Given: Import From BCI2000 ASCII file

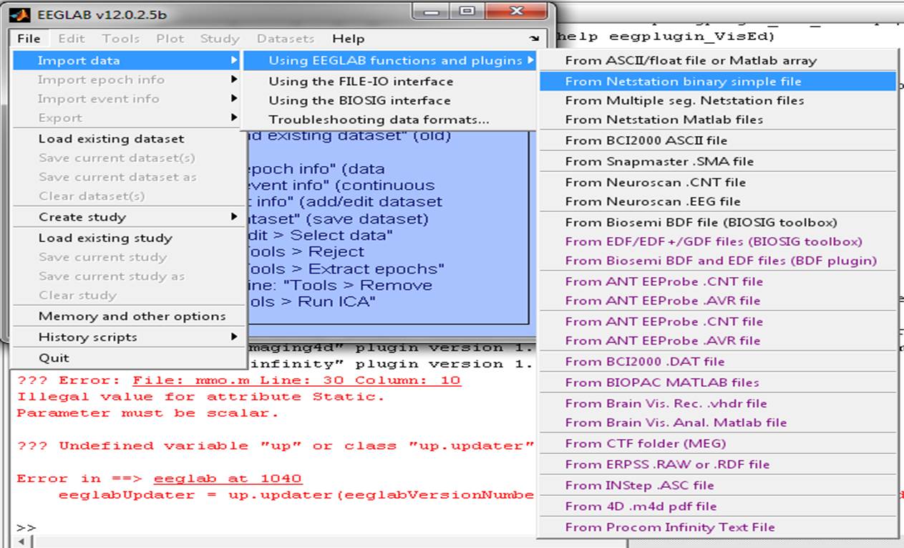Looking at the screenshot, I should (718, 140).
